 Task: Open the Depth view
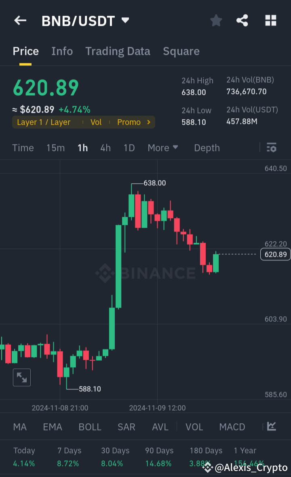[207, 148]
